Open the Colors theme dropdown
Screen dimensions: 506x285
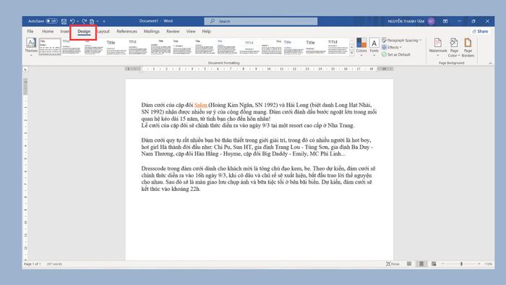tap(361, 47)
